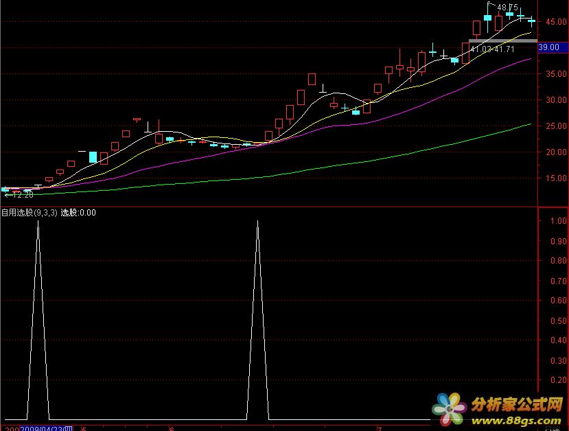Click the highlighted date 2009/04/23 label
Image resolution: width=569 pixels, height=431 pixels.
(47, 429)
